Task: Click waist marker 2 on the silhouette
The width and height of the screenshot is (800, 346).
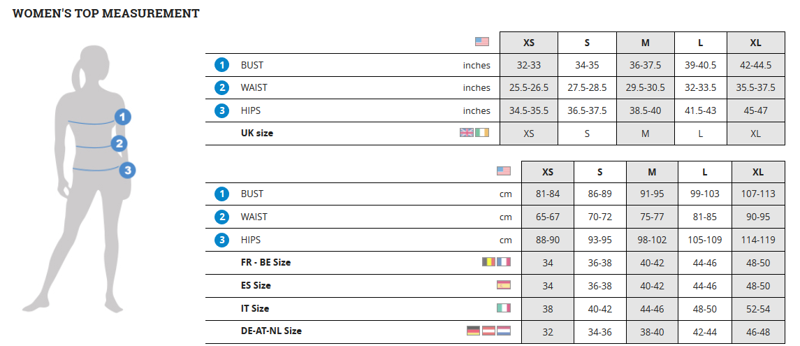Action: tap(119, 144)
